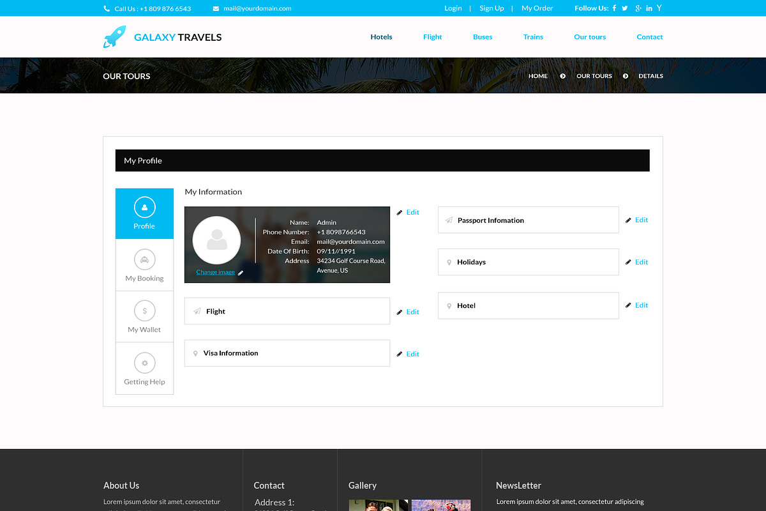Click the pencil icon beside Flight Edit
This screenshot has width=766, height=511.
tap(400, 312)
